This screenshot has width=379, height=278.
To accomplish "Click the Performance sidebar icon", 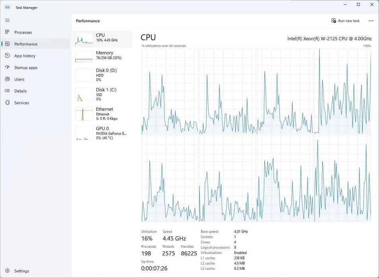I will pos(8,44).
